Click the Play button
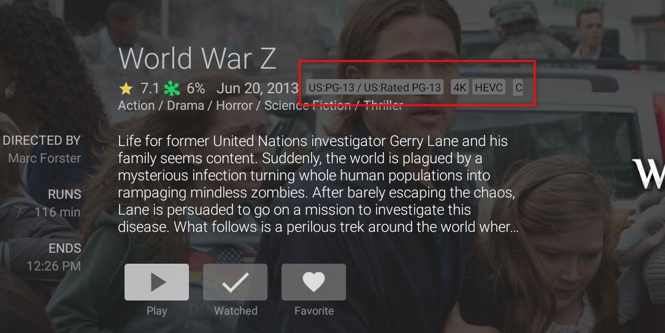This screenshot has height=333, width=665. click(156, 282)
